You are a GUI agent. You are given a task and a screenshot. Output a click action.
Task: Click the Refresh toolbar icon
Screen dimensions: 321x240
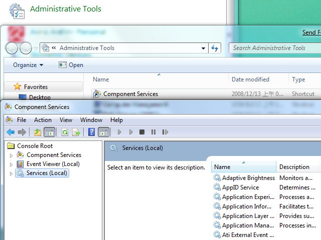tap(65, 132)
